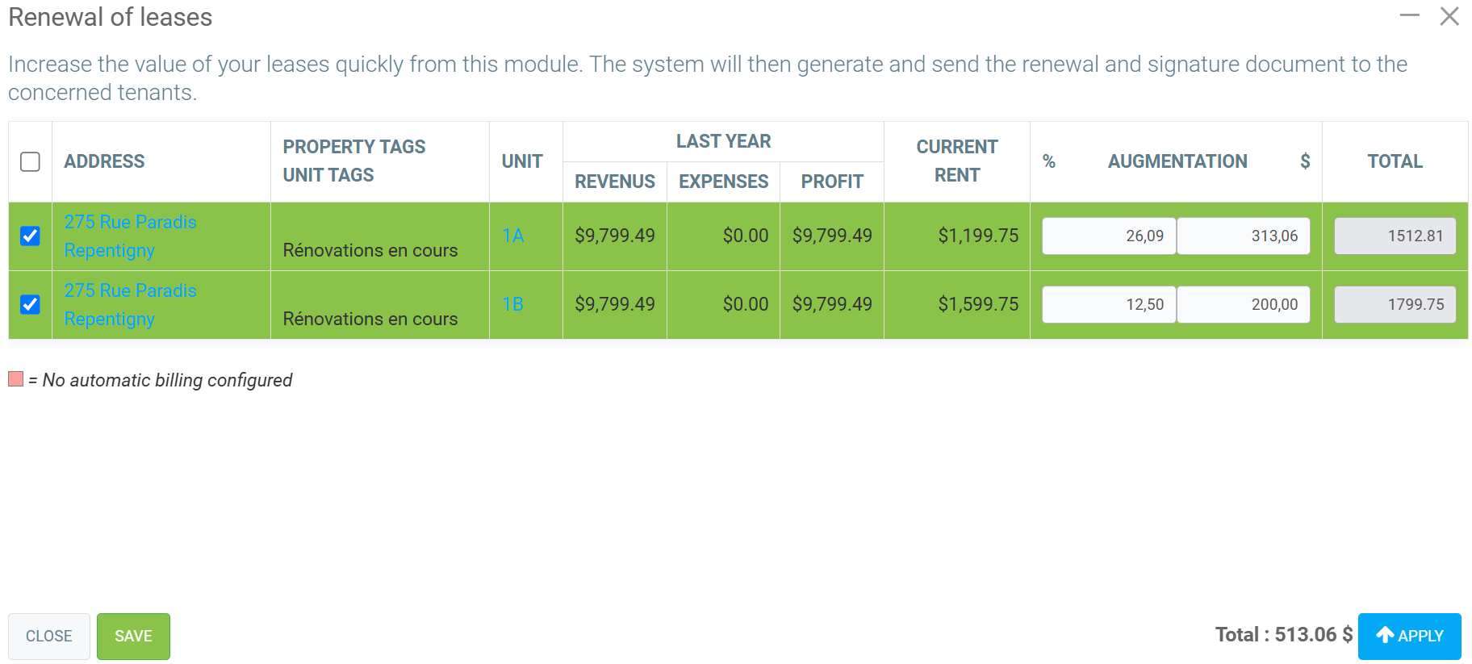Open unit 1A link
This screenshot has width=1472, height=664.
513,236
